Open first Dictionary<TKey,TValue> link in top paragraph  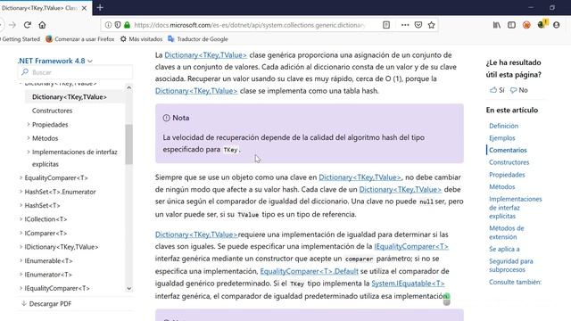(205, 55)
